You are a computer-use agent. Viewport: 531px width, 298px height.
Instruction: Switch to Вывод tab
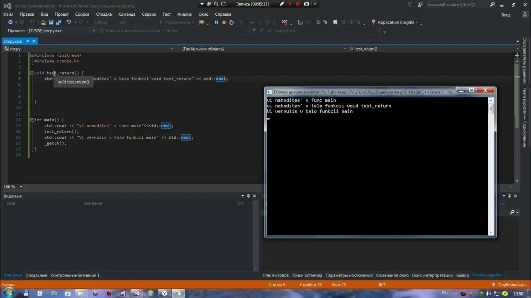pos(463,275)
